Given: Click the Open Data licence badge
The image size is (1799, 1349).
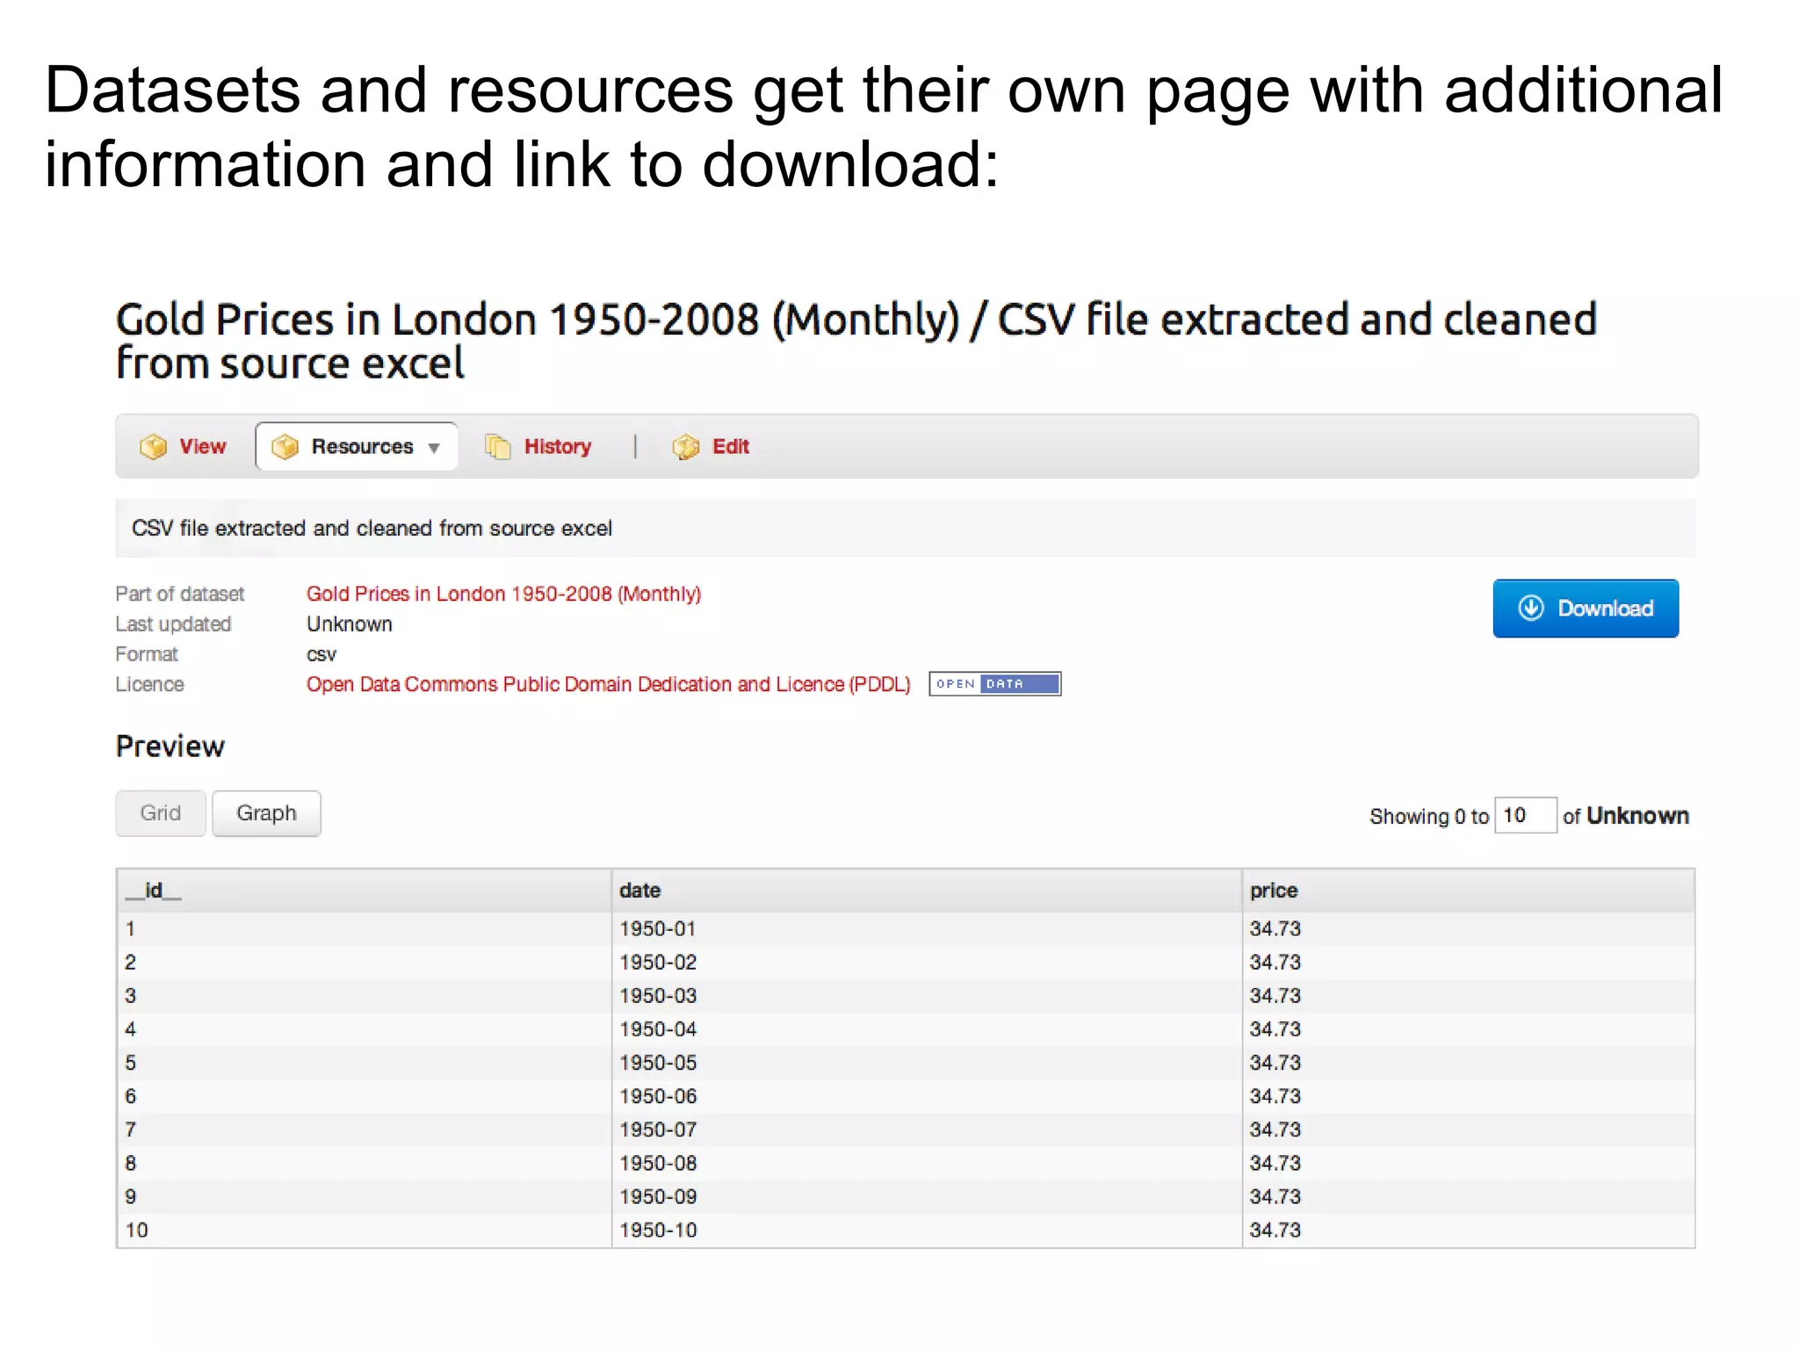Looking at the screenshot, I should [x=994, y=684].
